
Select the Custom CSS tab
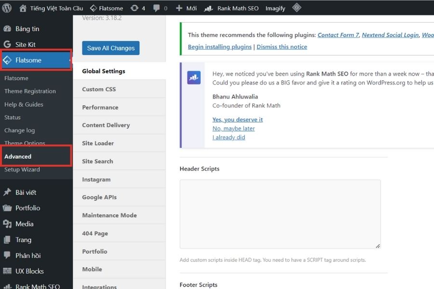(x=99, y=89)
